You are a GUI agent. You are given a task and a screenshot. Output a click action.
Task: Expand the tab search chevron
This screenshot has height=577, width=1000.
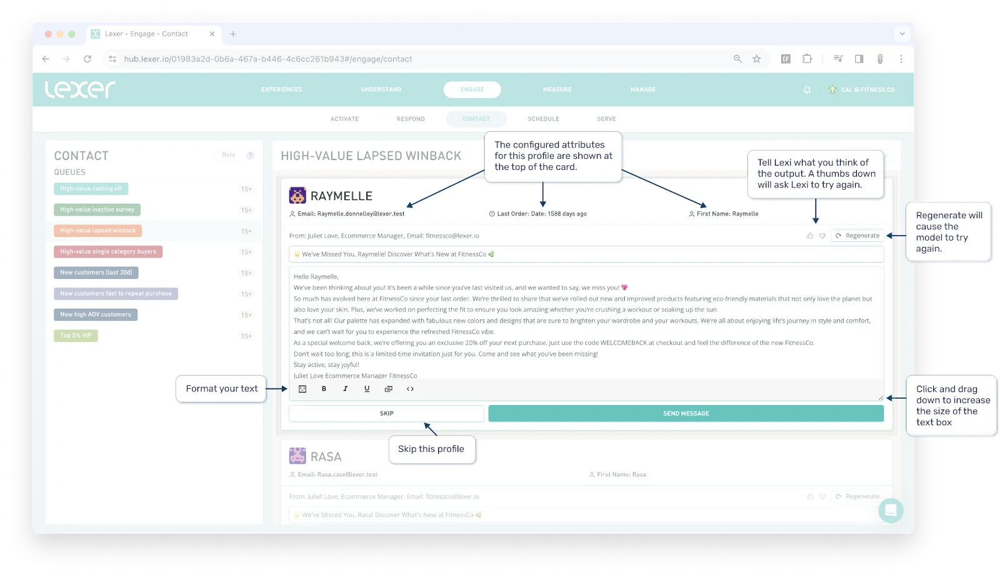[x=902, y=34]
